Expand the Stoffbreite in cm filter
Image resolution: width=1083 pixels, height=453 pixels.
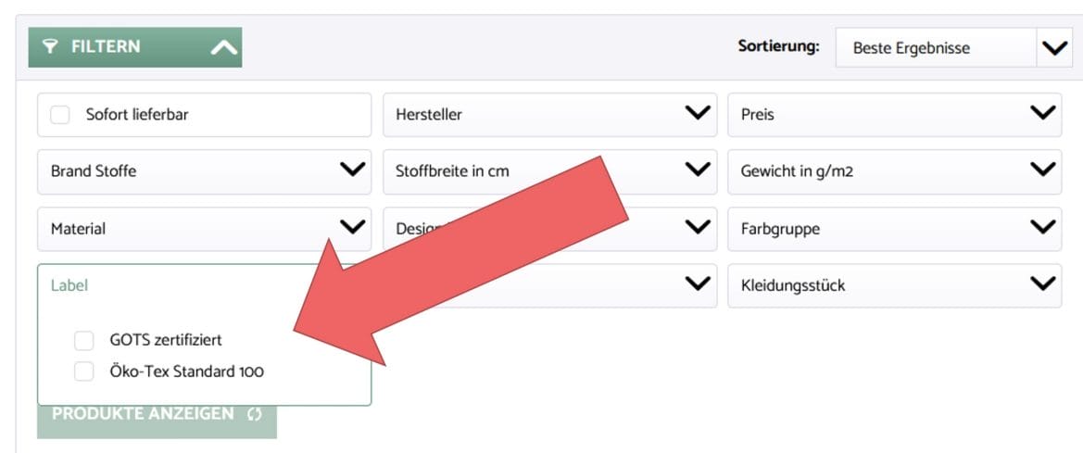click(x=548, y=171)
